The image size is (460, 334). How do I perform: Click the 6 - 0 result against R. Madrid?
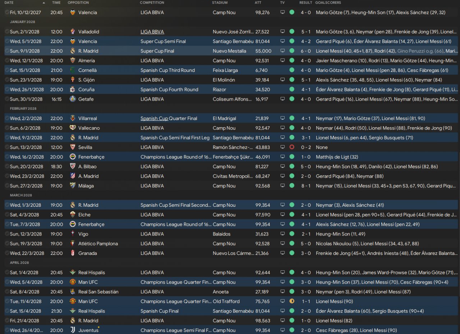306,51
